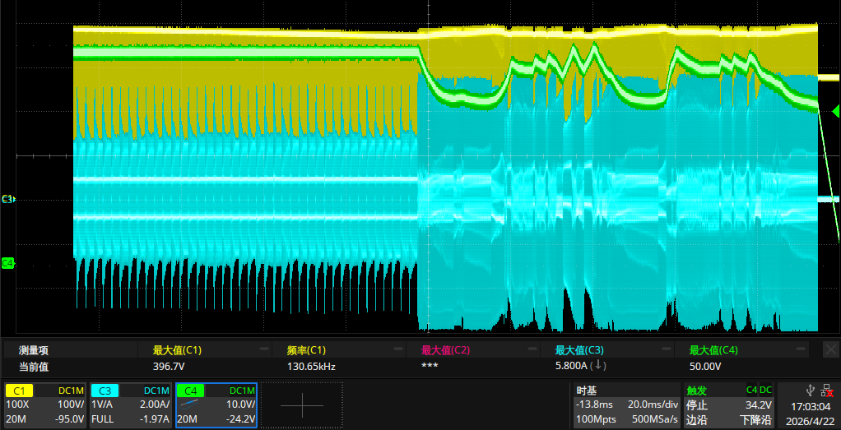This screenshot has width=841, height=430.
Task: Click the plus icon to add channel
Action: [301, 405]
